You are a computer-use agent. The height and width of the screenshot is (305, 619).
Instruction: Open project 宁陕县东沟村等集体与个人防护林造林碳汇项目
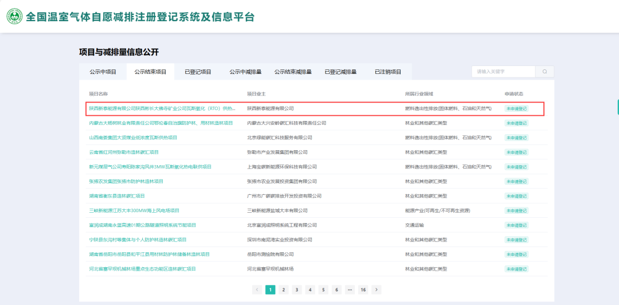coord(138,240)
